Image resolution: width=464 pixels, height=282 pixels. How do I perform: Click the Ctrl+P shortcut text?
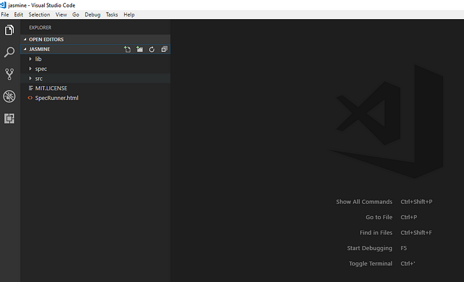point(409,217)
